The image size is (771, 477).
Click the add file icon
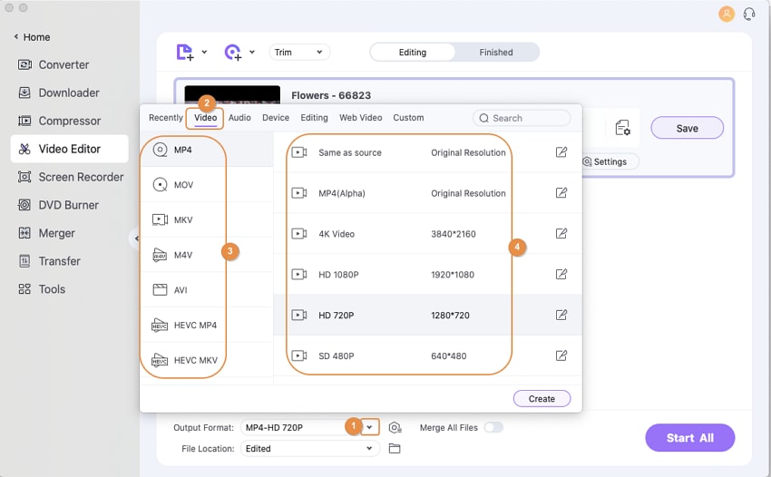click(185, 53)
